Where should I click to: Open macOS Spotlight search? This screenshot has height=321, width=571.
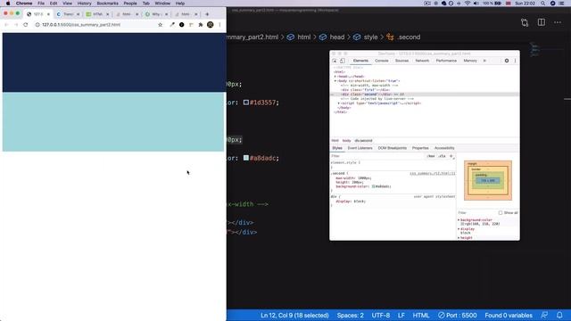click(542, 4)
